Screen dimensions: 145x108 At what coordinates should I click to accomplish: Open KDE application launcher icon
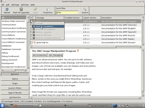tap(2, 106)
